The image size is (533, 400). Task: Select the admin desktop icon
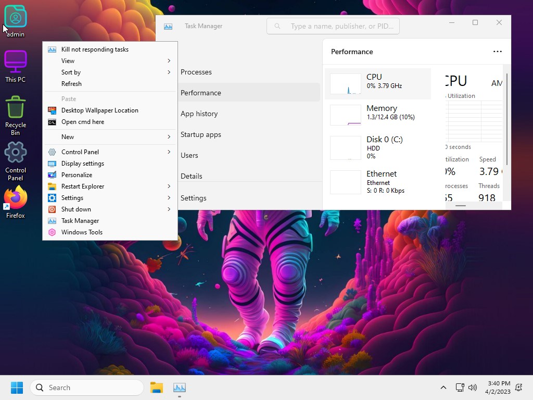(x=15, y=21)
